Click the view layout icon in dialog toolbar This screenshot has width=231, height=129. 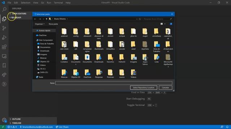tap(162, 24)
